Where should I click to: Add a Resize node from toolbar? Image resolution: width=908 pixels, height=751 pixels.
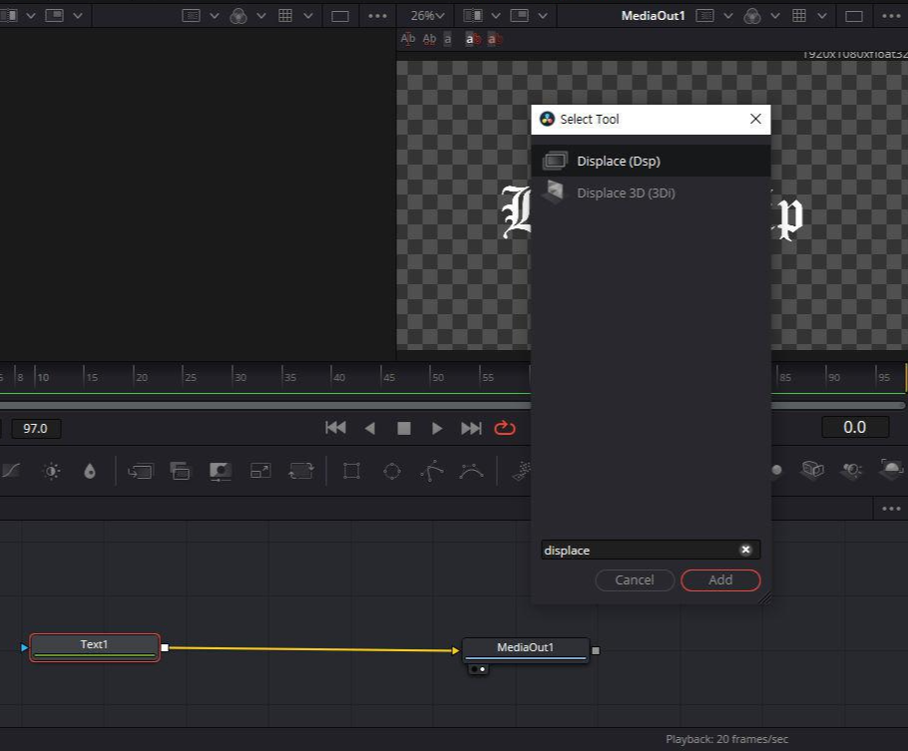(x=260, y=471)
